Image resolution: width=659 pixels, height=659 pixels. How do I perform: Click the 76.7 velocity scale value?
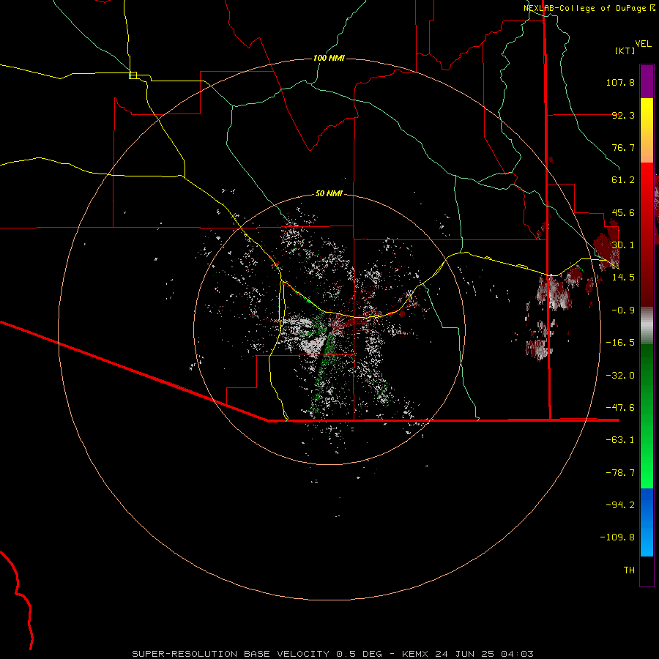click(623, 147)
